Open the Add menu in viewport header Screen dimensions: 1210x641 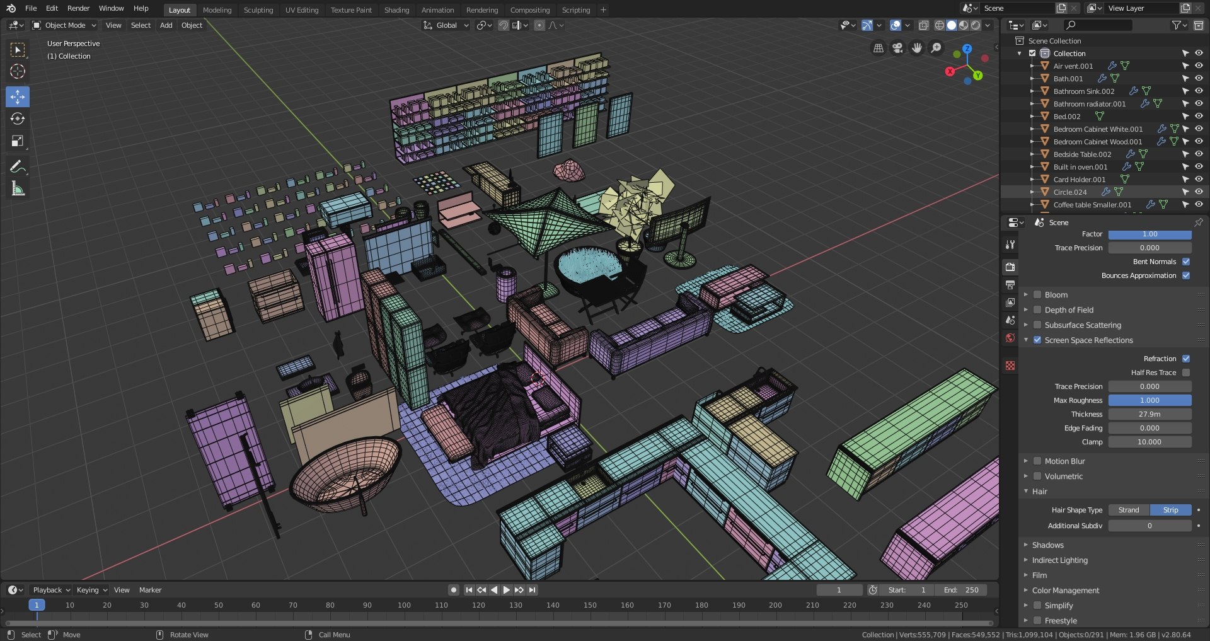pos(166,25)
